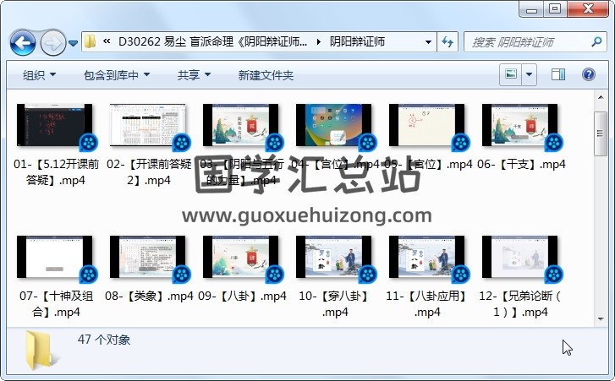Click the scrollbar up arrow
Viewport: 615px width, 381px height.
(x=601, y=96)
